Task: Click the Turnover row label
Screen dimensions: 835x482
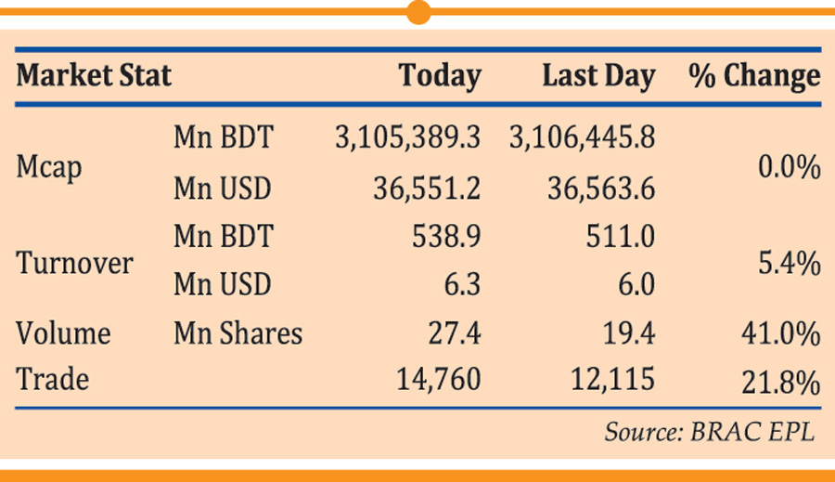Action: (x=75, y=264)
